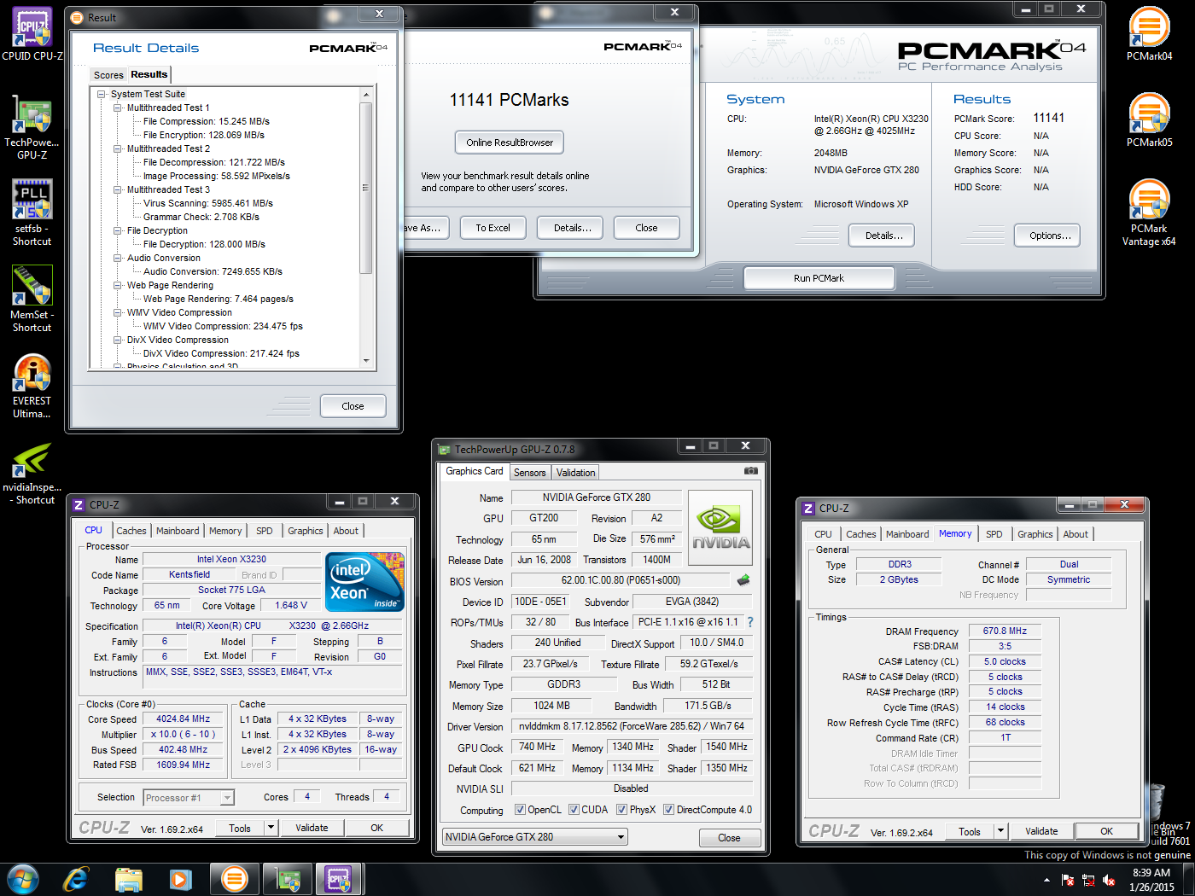This screenshot has height=896, width=1195.
Task: Select the File Compression result row
Action: [x=207, y=121]
